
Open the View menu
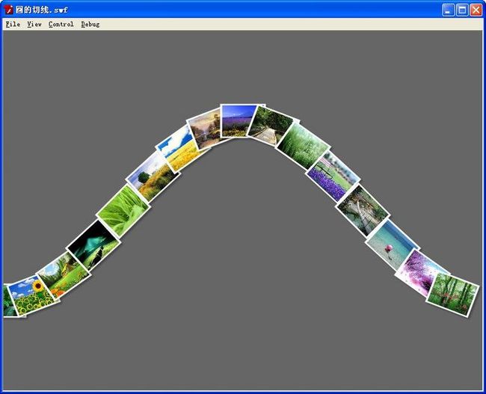tap(34, 24)
